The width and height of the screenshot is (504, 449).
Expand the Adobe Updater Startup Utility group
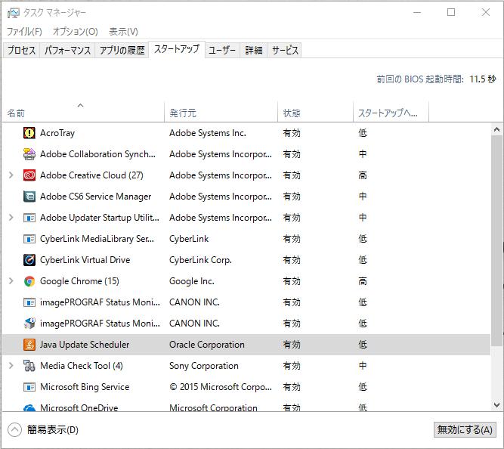[11, 218]
